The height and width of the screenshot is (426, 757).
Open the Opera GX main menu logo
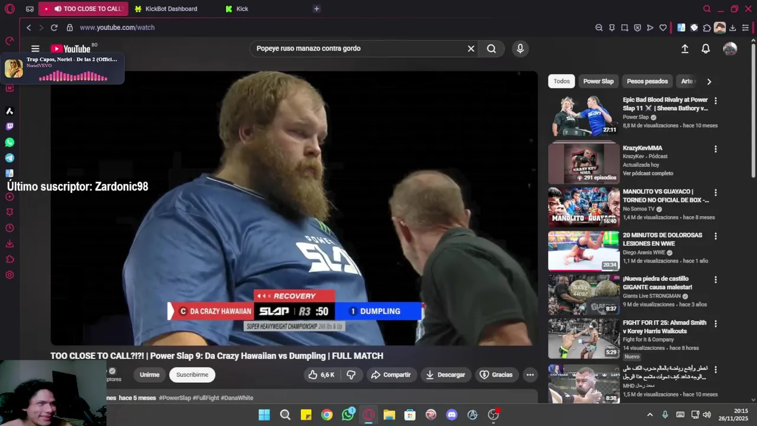coord(9,9)
